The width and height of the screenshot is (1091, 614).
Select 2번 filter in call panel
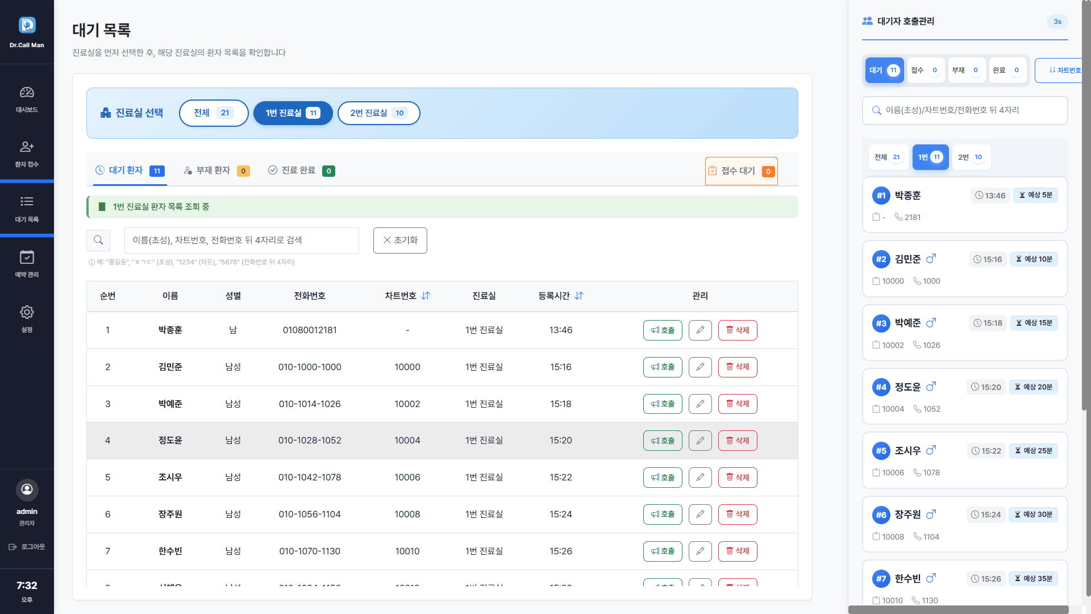pos(971,157)
